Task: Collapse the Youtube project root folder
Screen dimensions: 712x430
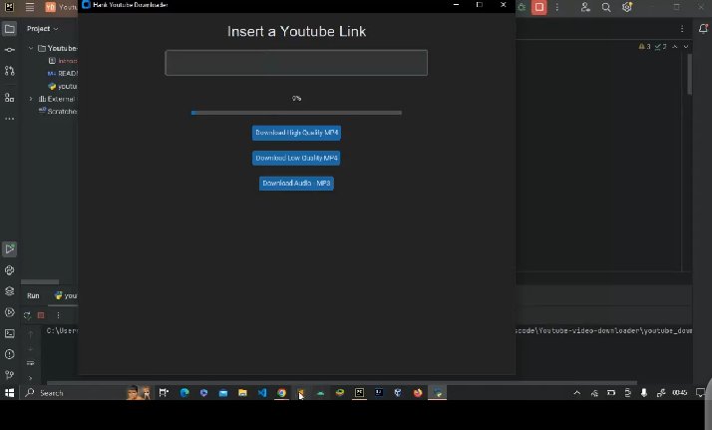Action: 31,48
